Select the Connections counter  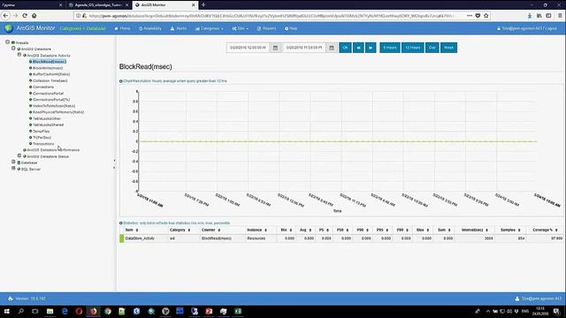[x=43, y=87]
